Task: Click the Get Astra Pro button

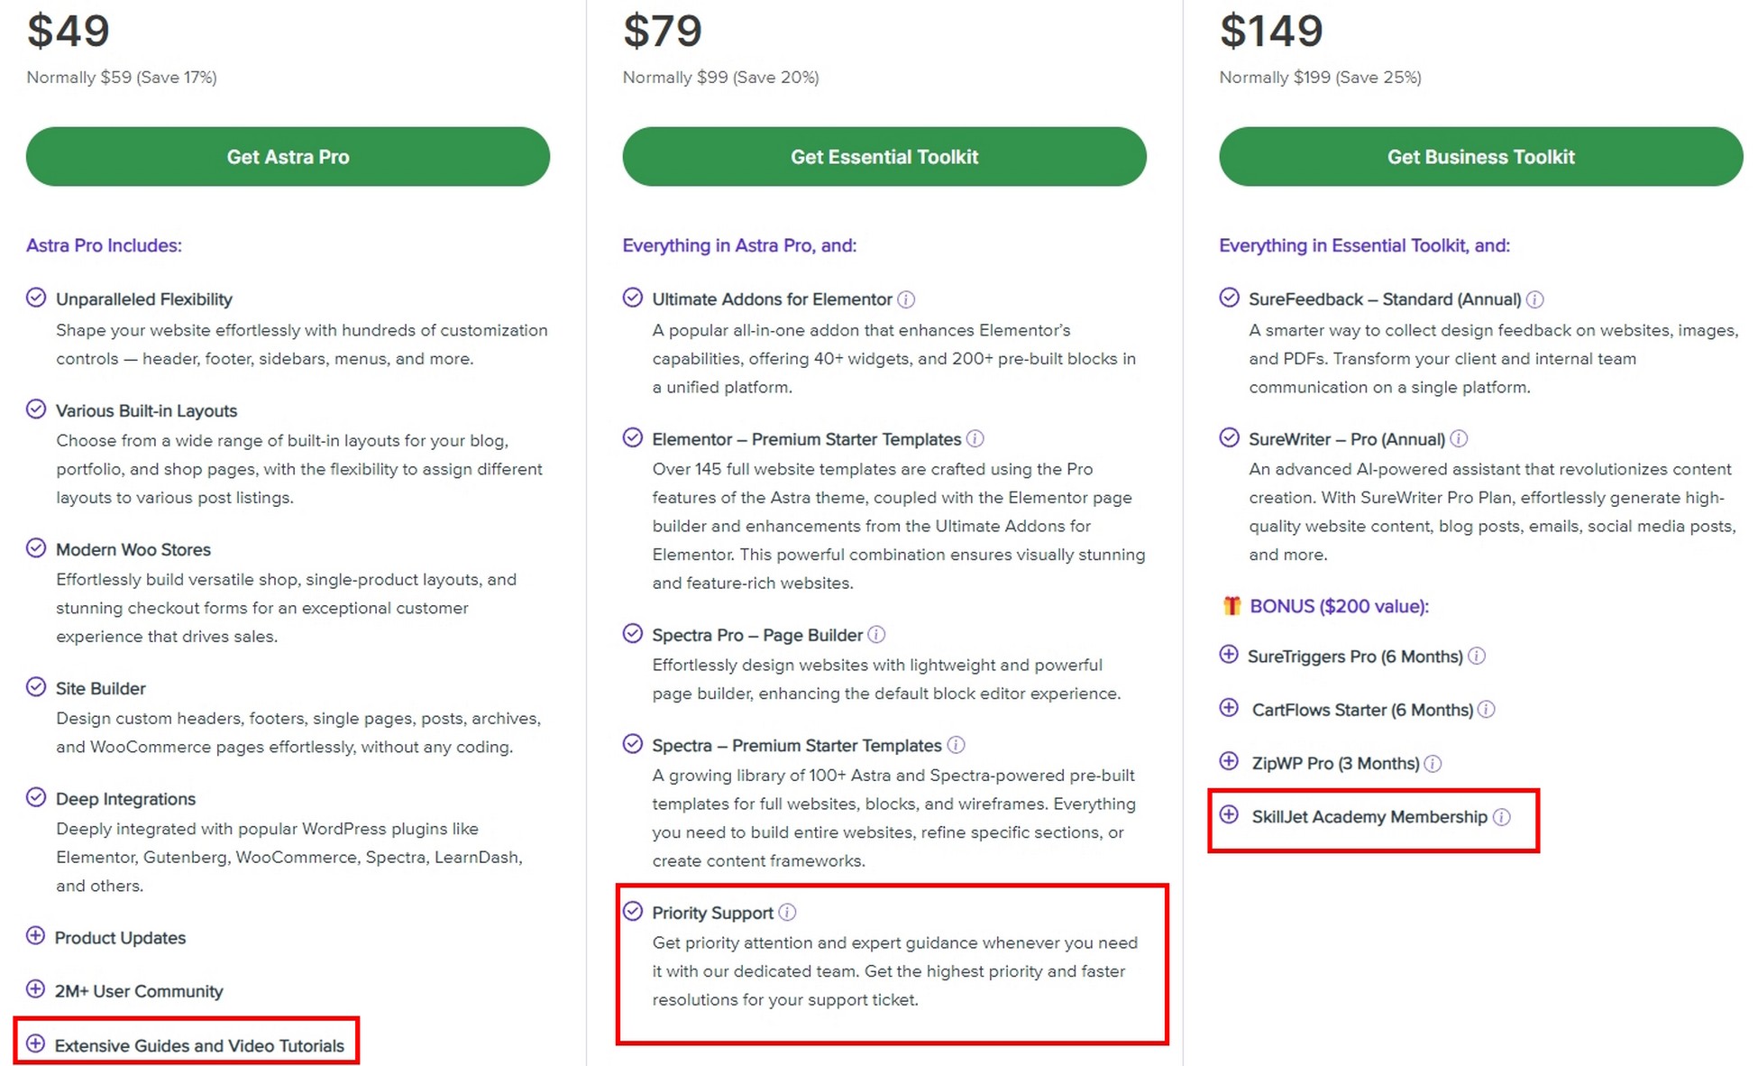Action: [x=288, y=157]
